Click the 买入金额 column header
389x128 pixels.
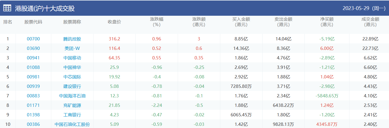(241, 22)
